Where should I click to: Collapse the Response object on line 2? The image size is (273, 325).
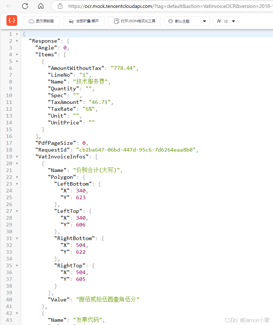[17, 41]
